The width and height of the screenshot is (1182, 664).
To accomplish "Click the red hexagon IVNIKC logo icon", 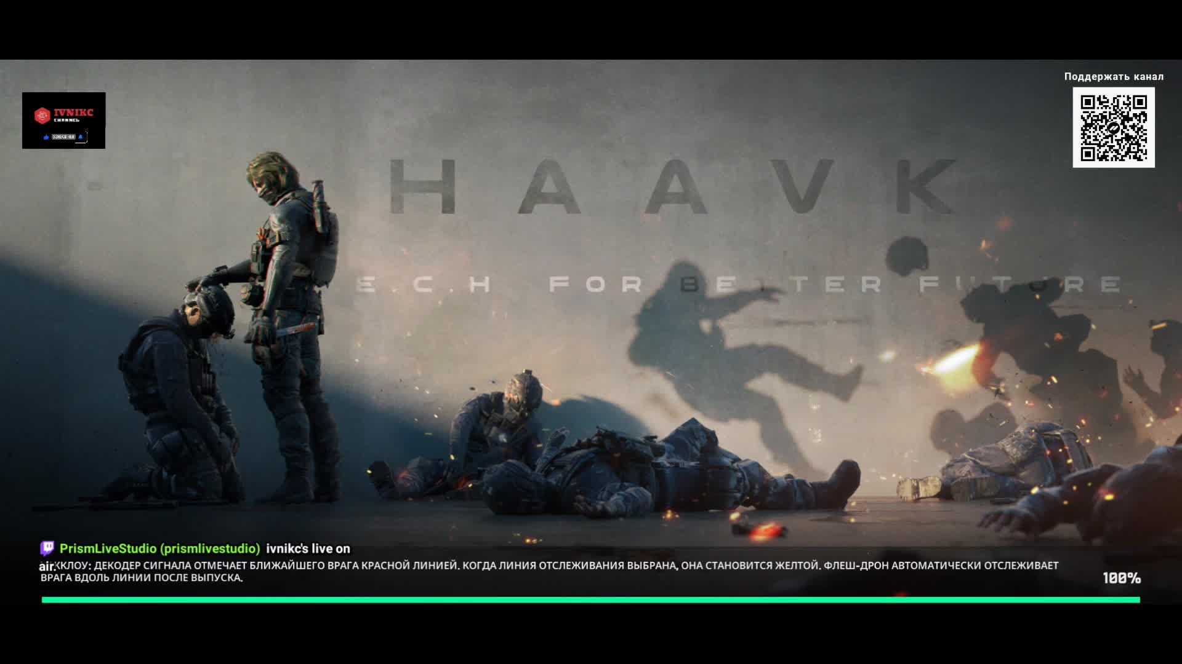I will [x=42, y=114].
